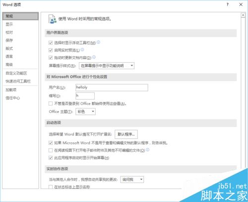248x202 pixels.
Task: Enable 在状态标志上显示名称 checkbox
Action: (51, 187)
